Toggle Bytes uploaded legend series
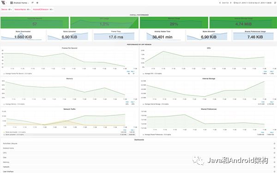Screen dimensions: 277x173 click(x=14, y=135)
